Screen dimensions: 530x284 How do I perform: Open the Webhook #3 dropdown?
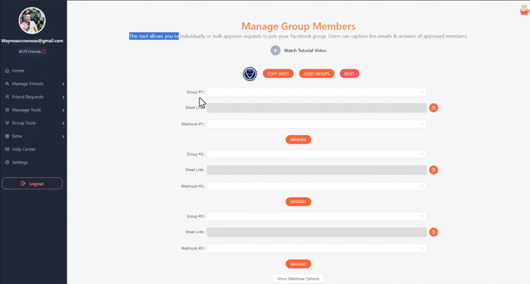click(317, 248)
